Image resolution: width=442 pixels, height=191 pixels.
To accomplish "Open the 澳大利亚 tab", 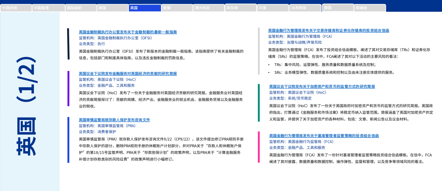I will click(x=209, y=8).
